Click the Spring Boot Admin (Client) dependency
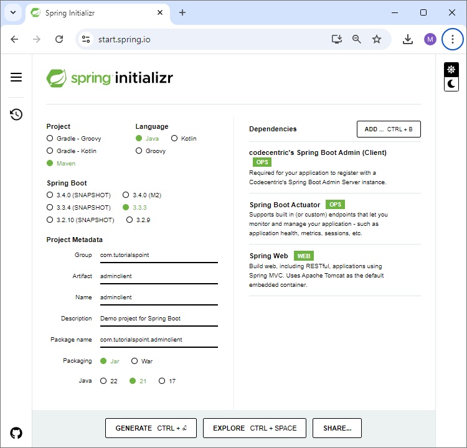The height and width of the screenshot is (448, 467). pyautogui.click(x=335, y=167)
